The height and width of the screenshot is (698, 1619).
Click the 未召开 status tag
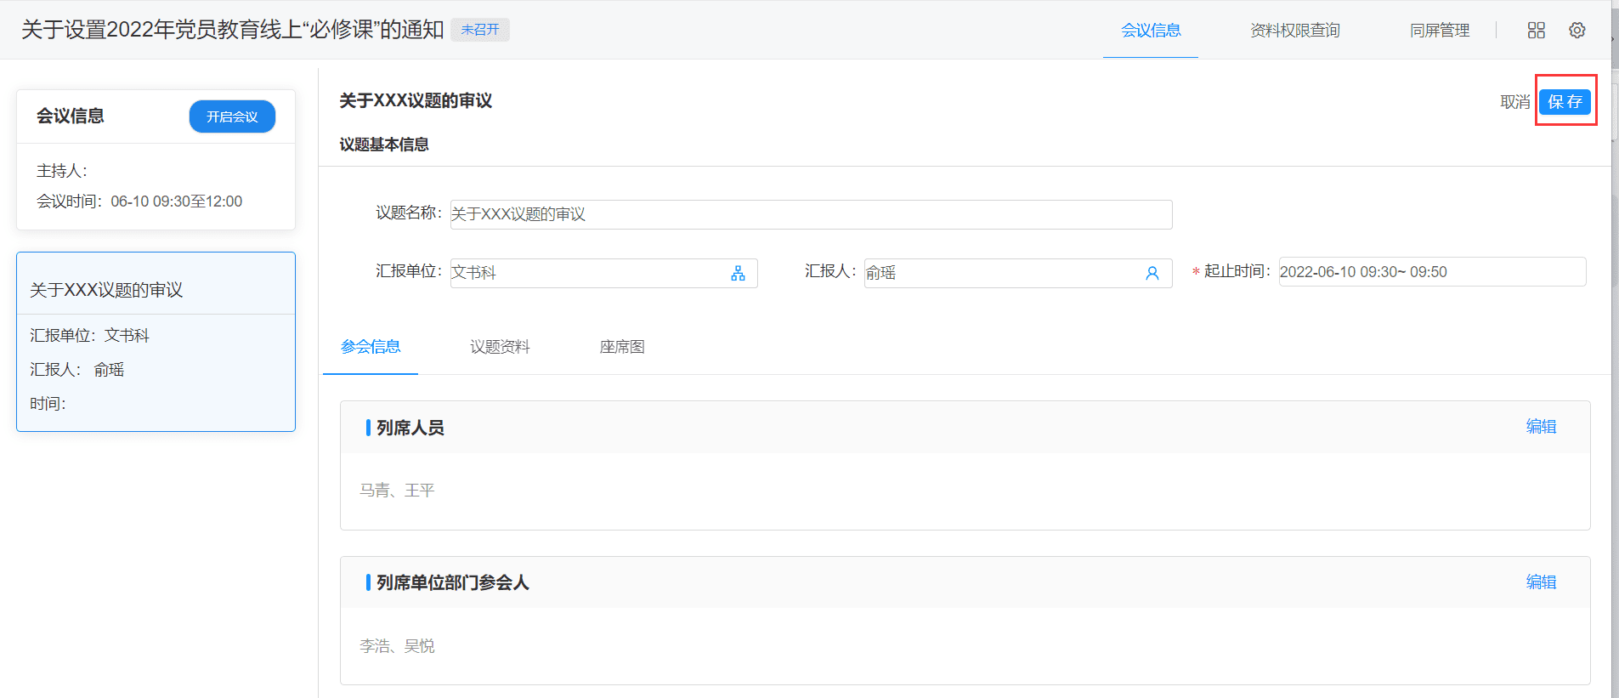coord(480,30)
